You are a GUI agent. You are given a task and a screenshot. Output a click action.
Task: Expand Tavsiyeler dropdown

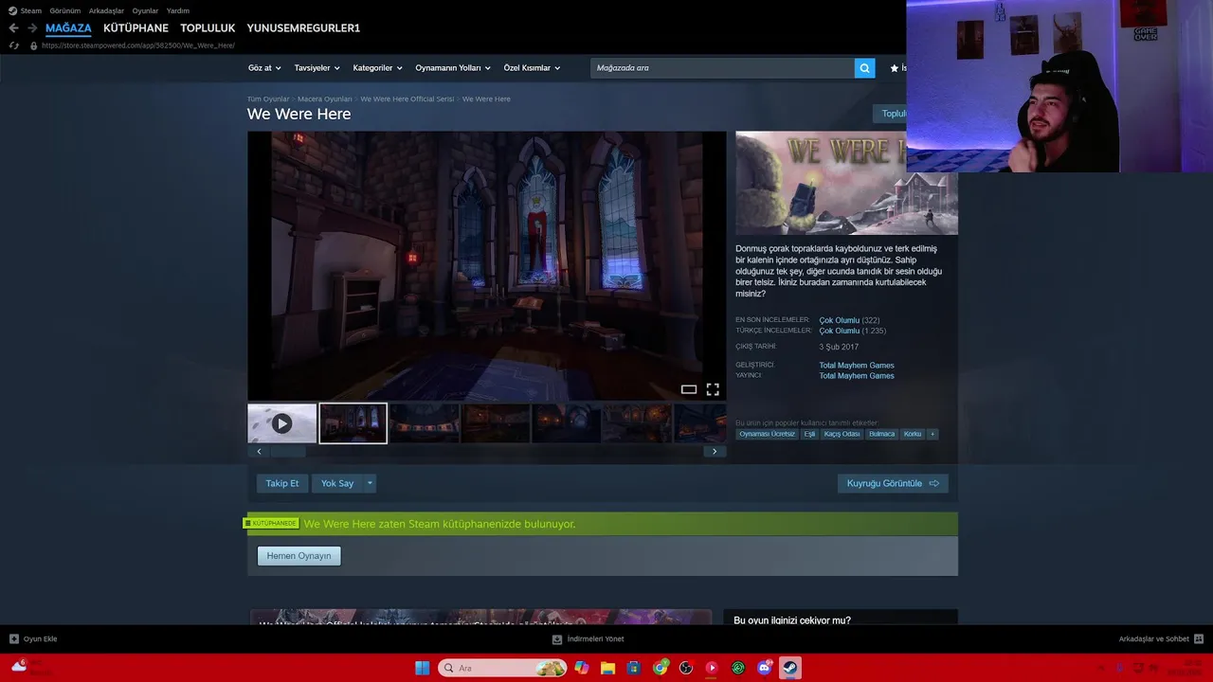[317, 68]
